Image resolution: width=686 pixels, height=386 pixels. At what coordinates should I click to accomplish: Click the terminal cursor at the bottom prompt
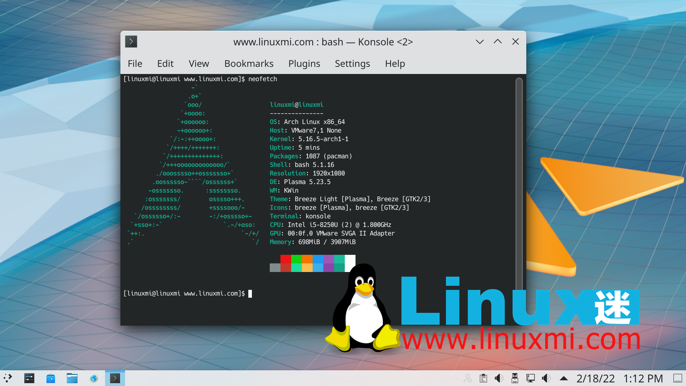(x=250, y=293)
